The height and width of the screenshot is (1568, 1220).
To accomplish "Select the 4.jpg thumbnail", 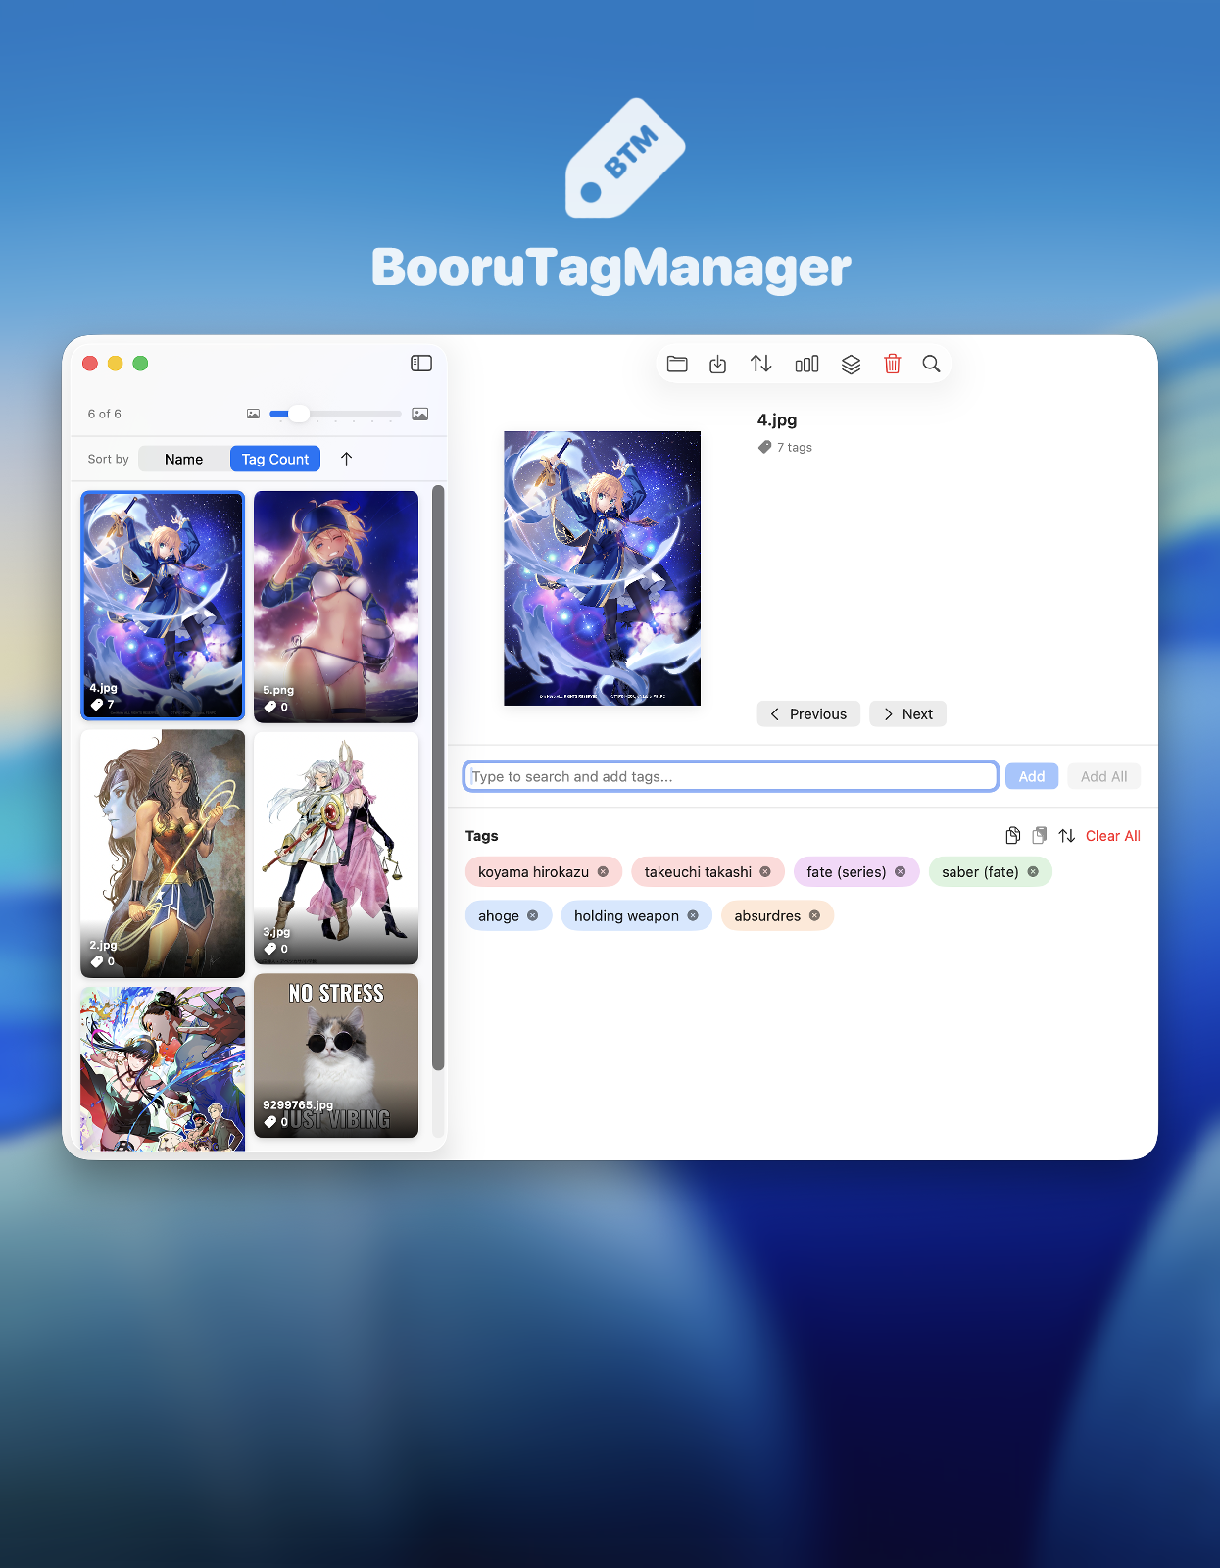I will [x=163, y=606].
